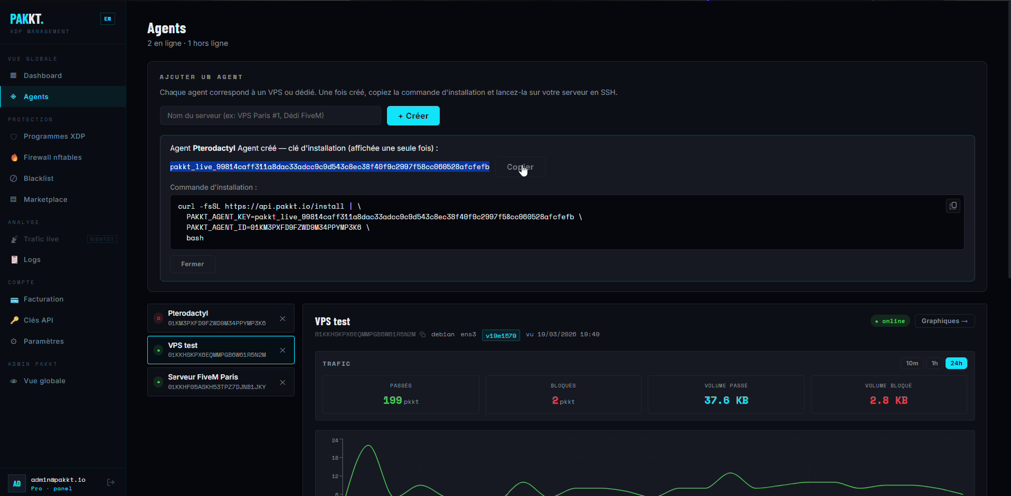Go to the Dashboard page
The width and height of the screenshot is (1011, 496).
pyautogui.click(x=42, y=76)
